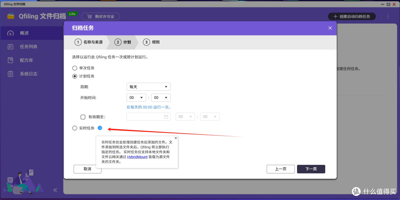Click the 有效期至 date input field
400x200 pixels.
click(x=149, y=117)
